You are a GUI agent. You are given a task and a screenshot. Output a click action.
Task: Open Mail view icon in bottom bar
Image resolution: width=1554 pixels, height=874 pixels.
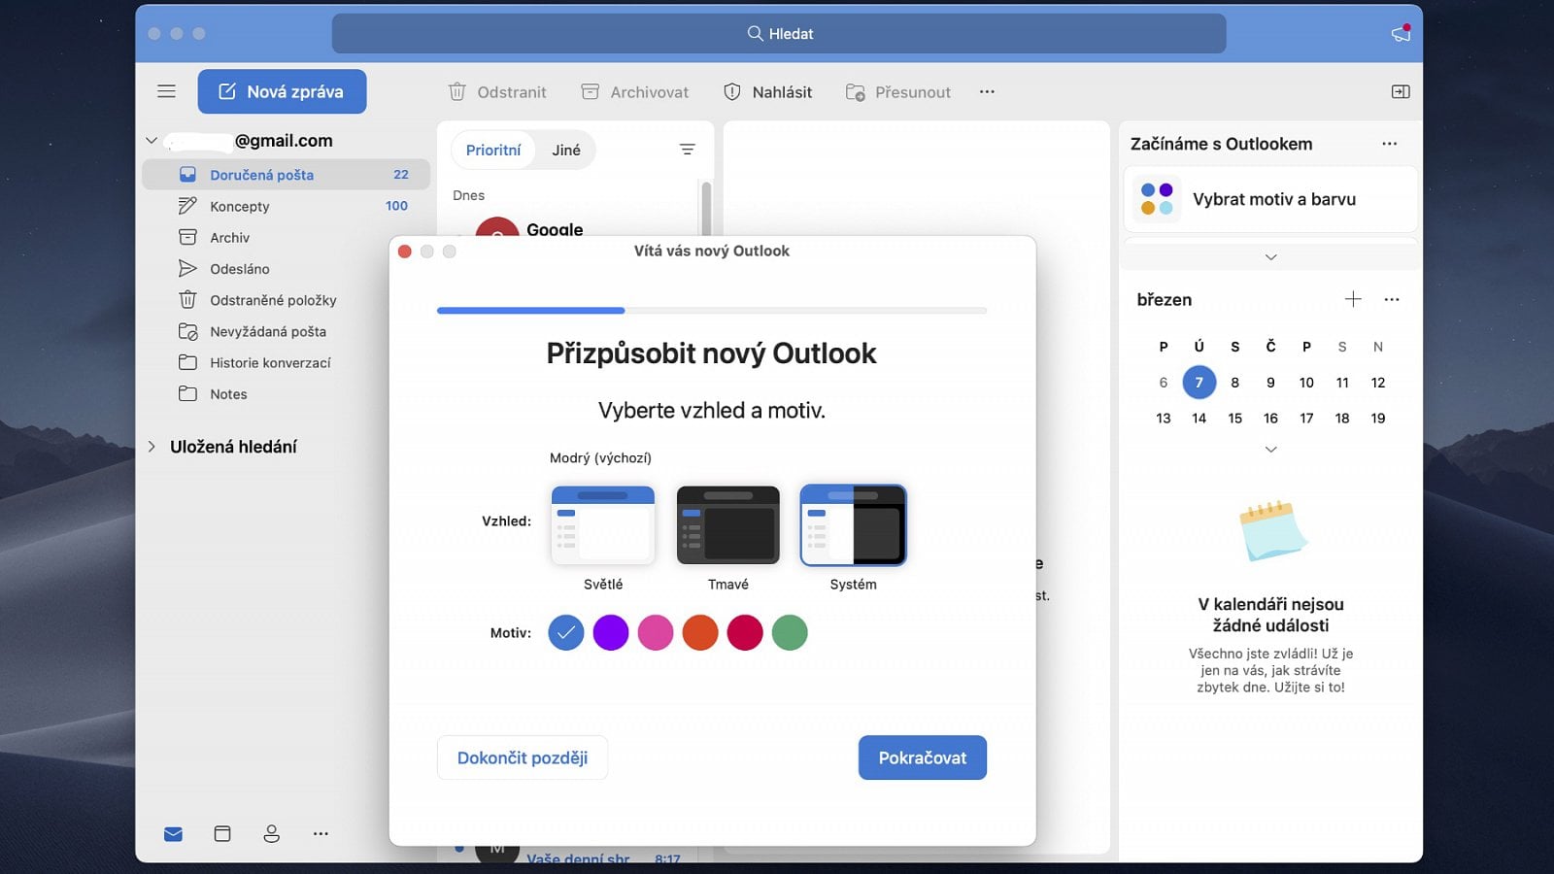point(173,833)
